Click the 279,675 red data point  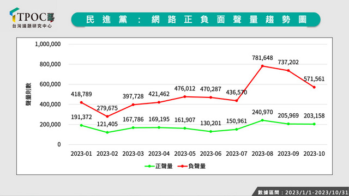(107, 117)
